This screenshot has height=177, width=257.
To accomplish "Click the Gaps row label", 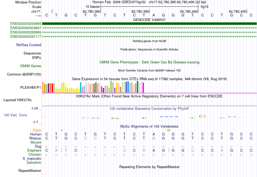I will point(37,130).
